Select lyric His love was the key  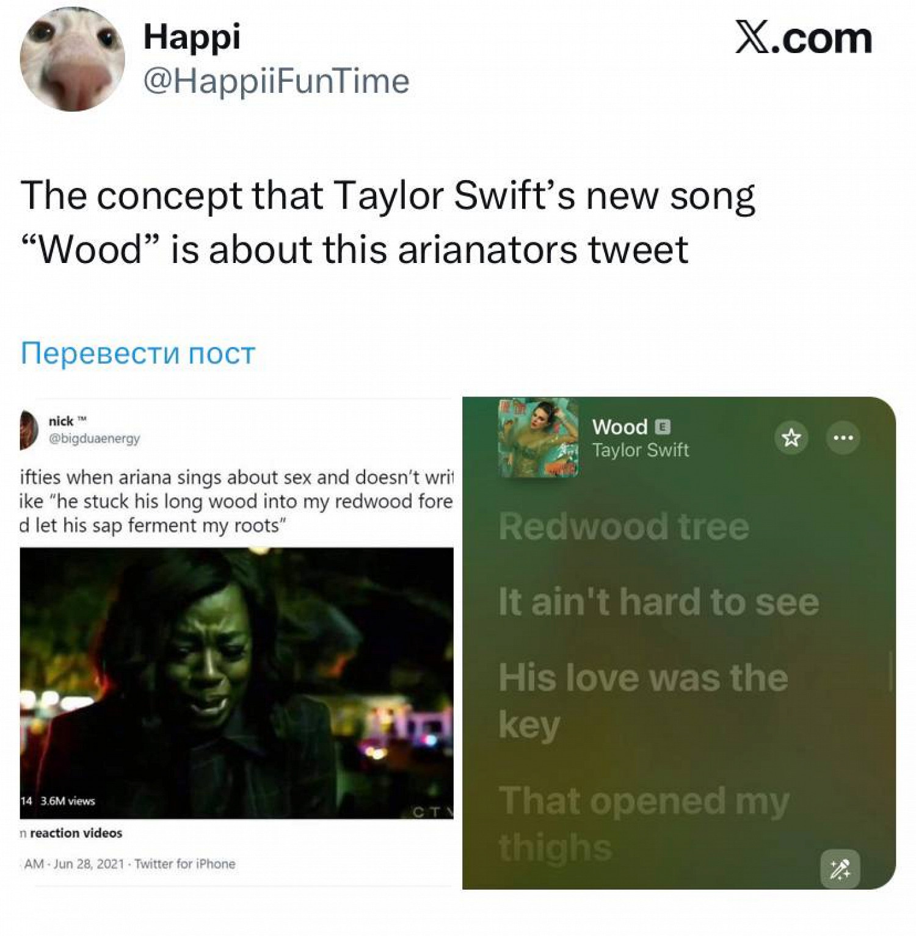coord(643,700)
